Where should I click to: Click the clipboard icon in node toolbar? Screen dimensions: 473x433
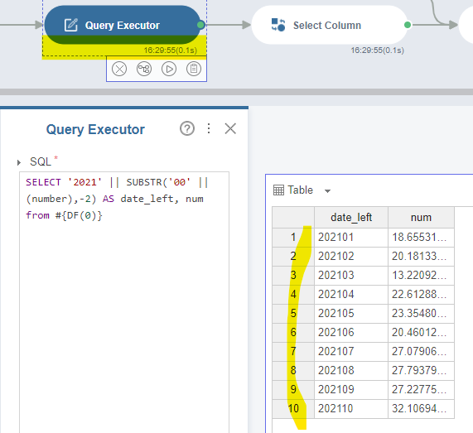point(194,69)
